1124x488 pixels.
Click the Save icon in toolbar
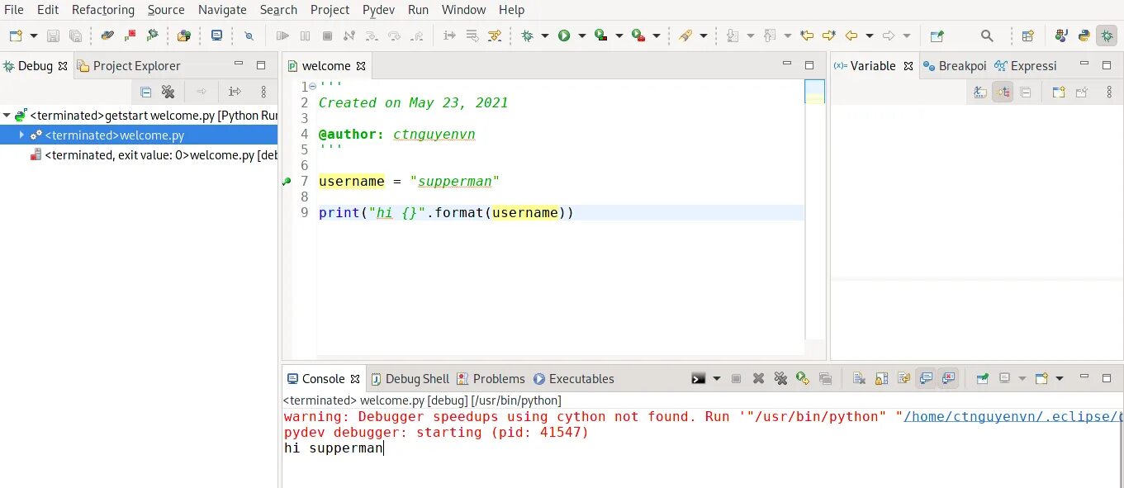(x=53, y=36)
